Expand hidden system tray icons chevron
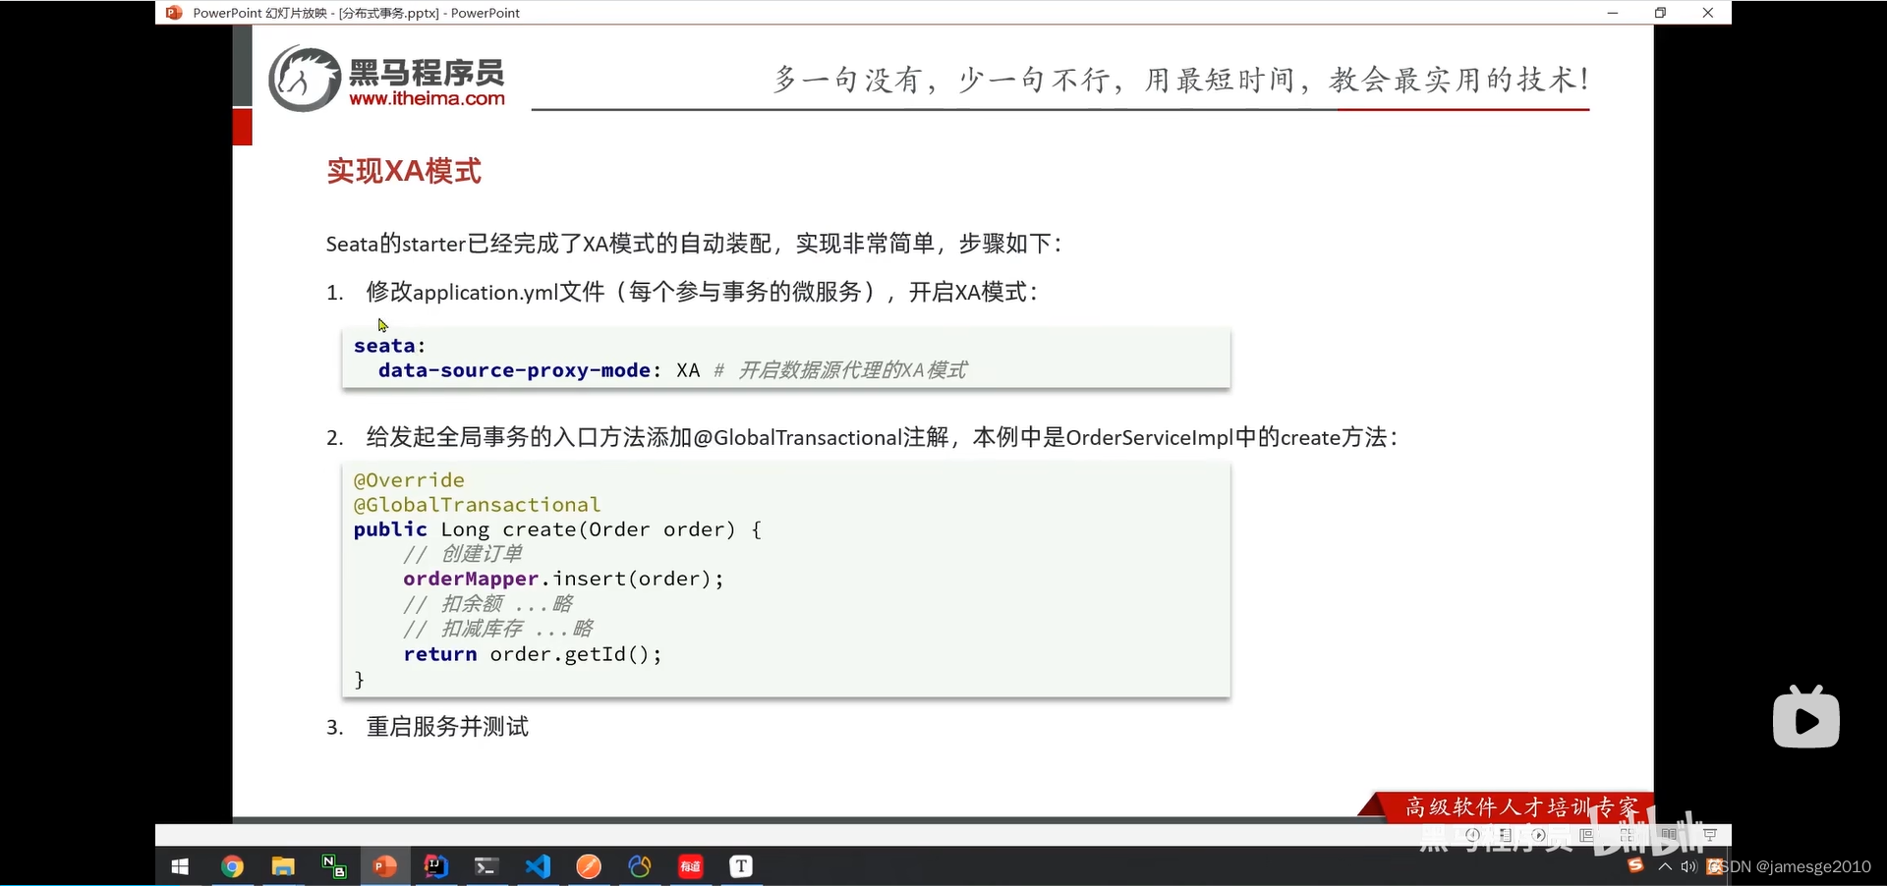Image resolution: width=1887 pixels, height=886 pixels. tap(1665, 866)
